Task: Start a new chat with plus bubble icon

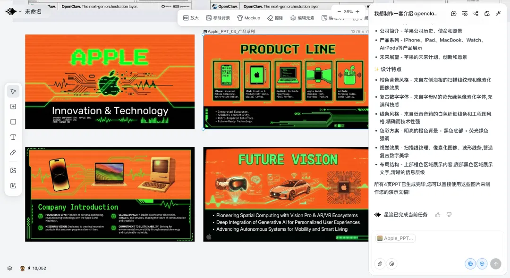Action: coord(454,13)
